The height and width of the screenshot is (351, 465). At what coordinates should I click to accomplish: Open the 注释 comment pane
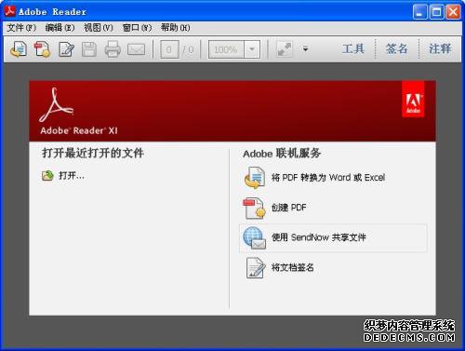coord(440,48)
